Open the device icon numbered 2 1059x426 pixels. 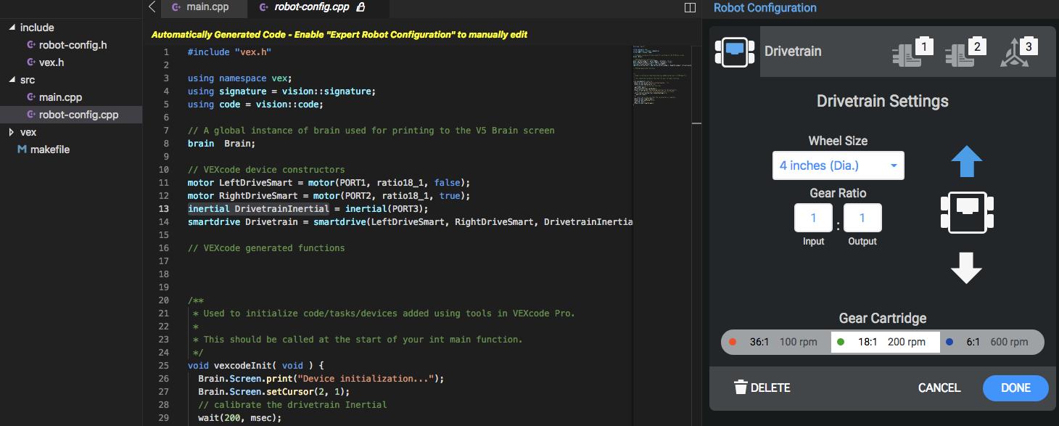[x=965, y=52]
